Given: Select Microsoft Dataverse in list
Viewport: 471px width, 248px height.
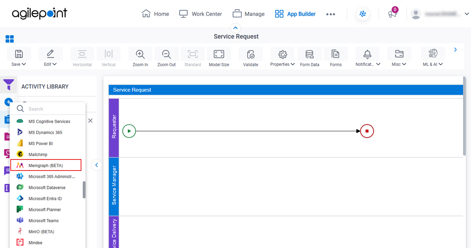Looking at the screenshot, I should tap(47, 187).
